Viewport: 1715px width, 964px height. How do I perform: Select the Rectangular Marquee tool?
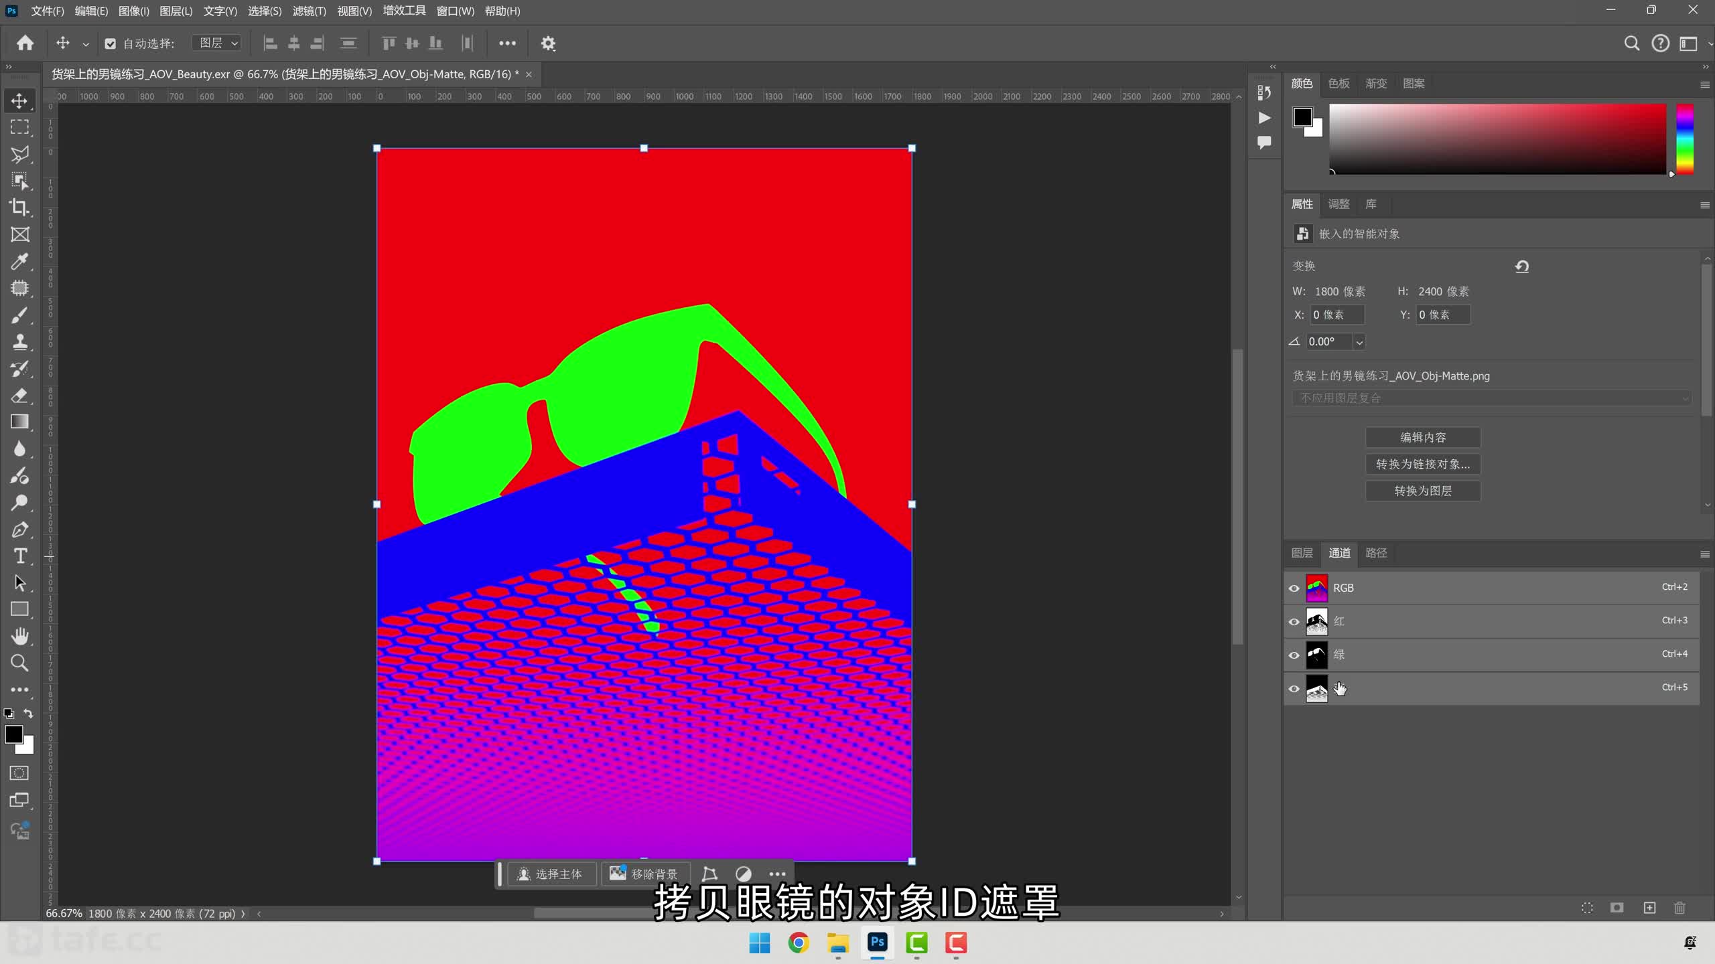point(19,127)
